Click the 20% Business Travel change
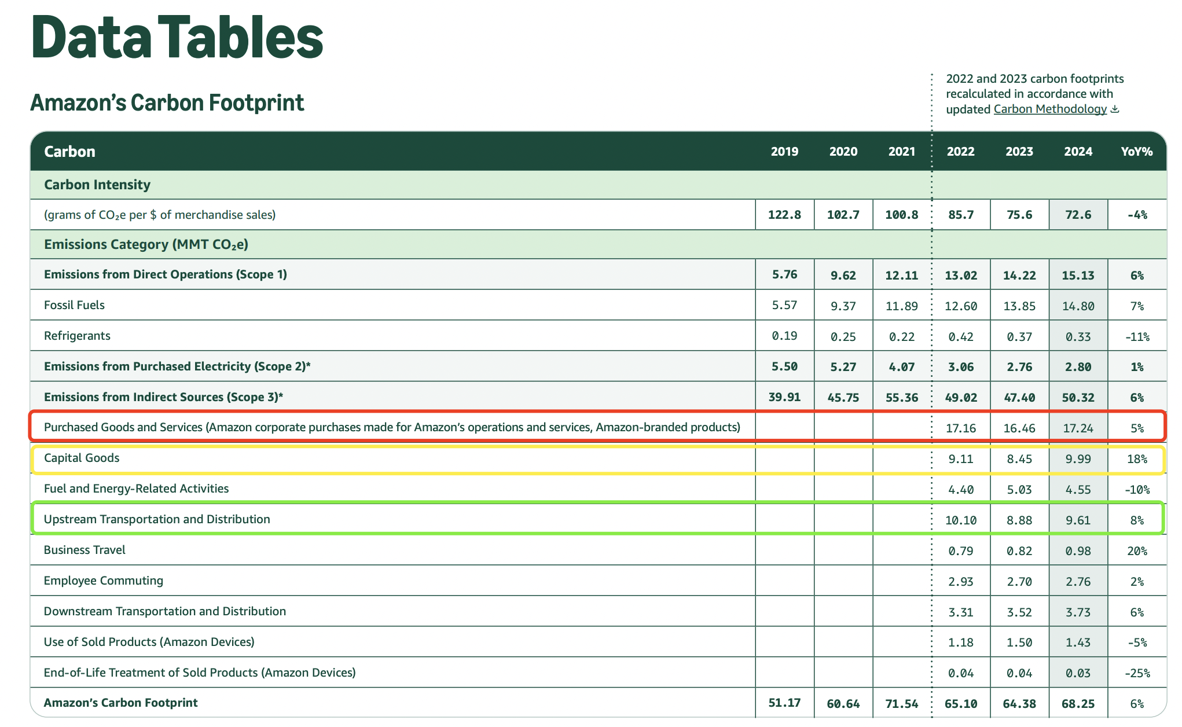Screen dimensions: 1182x727 click(x=1137, y=551)
